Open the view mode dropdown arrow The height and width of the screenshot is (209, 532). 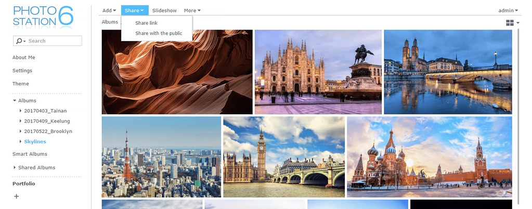click(x=518, y=23)
